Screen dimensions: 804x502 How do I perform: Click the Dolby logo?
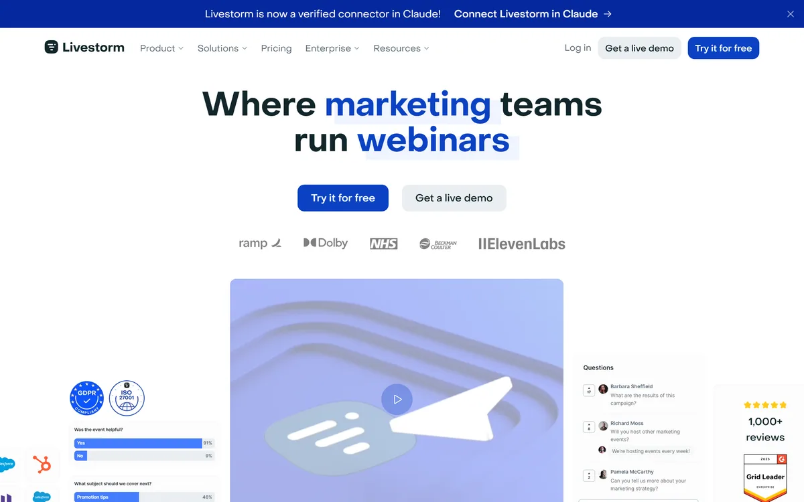pyautogui.click(x=326, y=243)
